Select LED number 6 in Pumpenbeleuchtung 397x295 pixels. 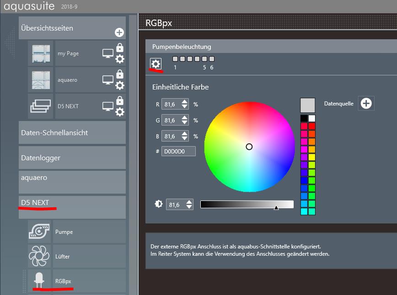point(212,59)
